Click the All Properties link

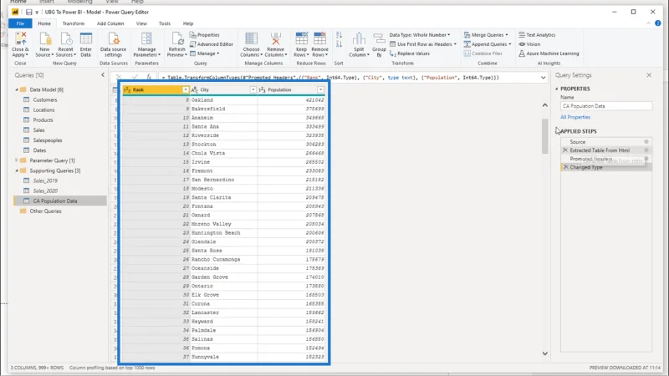point(575,117)
